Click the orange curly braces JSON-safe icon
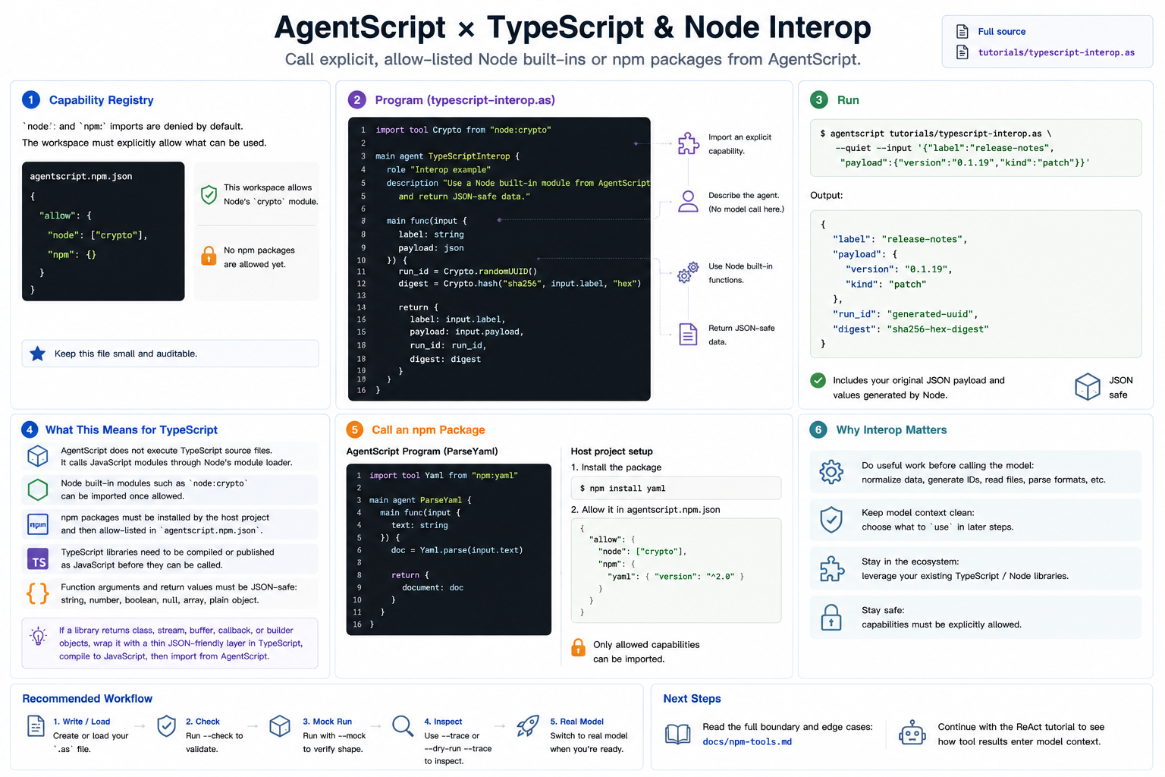Image resolution: width=1165 pixels, height=777 pixels. tap(38, 593)
